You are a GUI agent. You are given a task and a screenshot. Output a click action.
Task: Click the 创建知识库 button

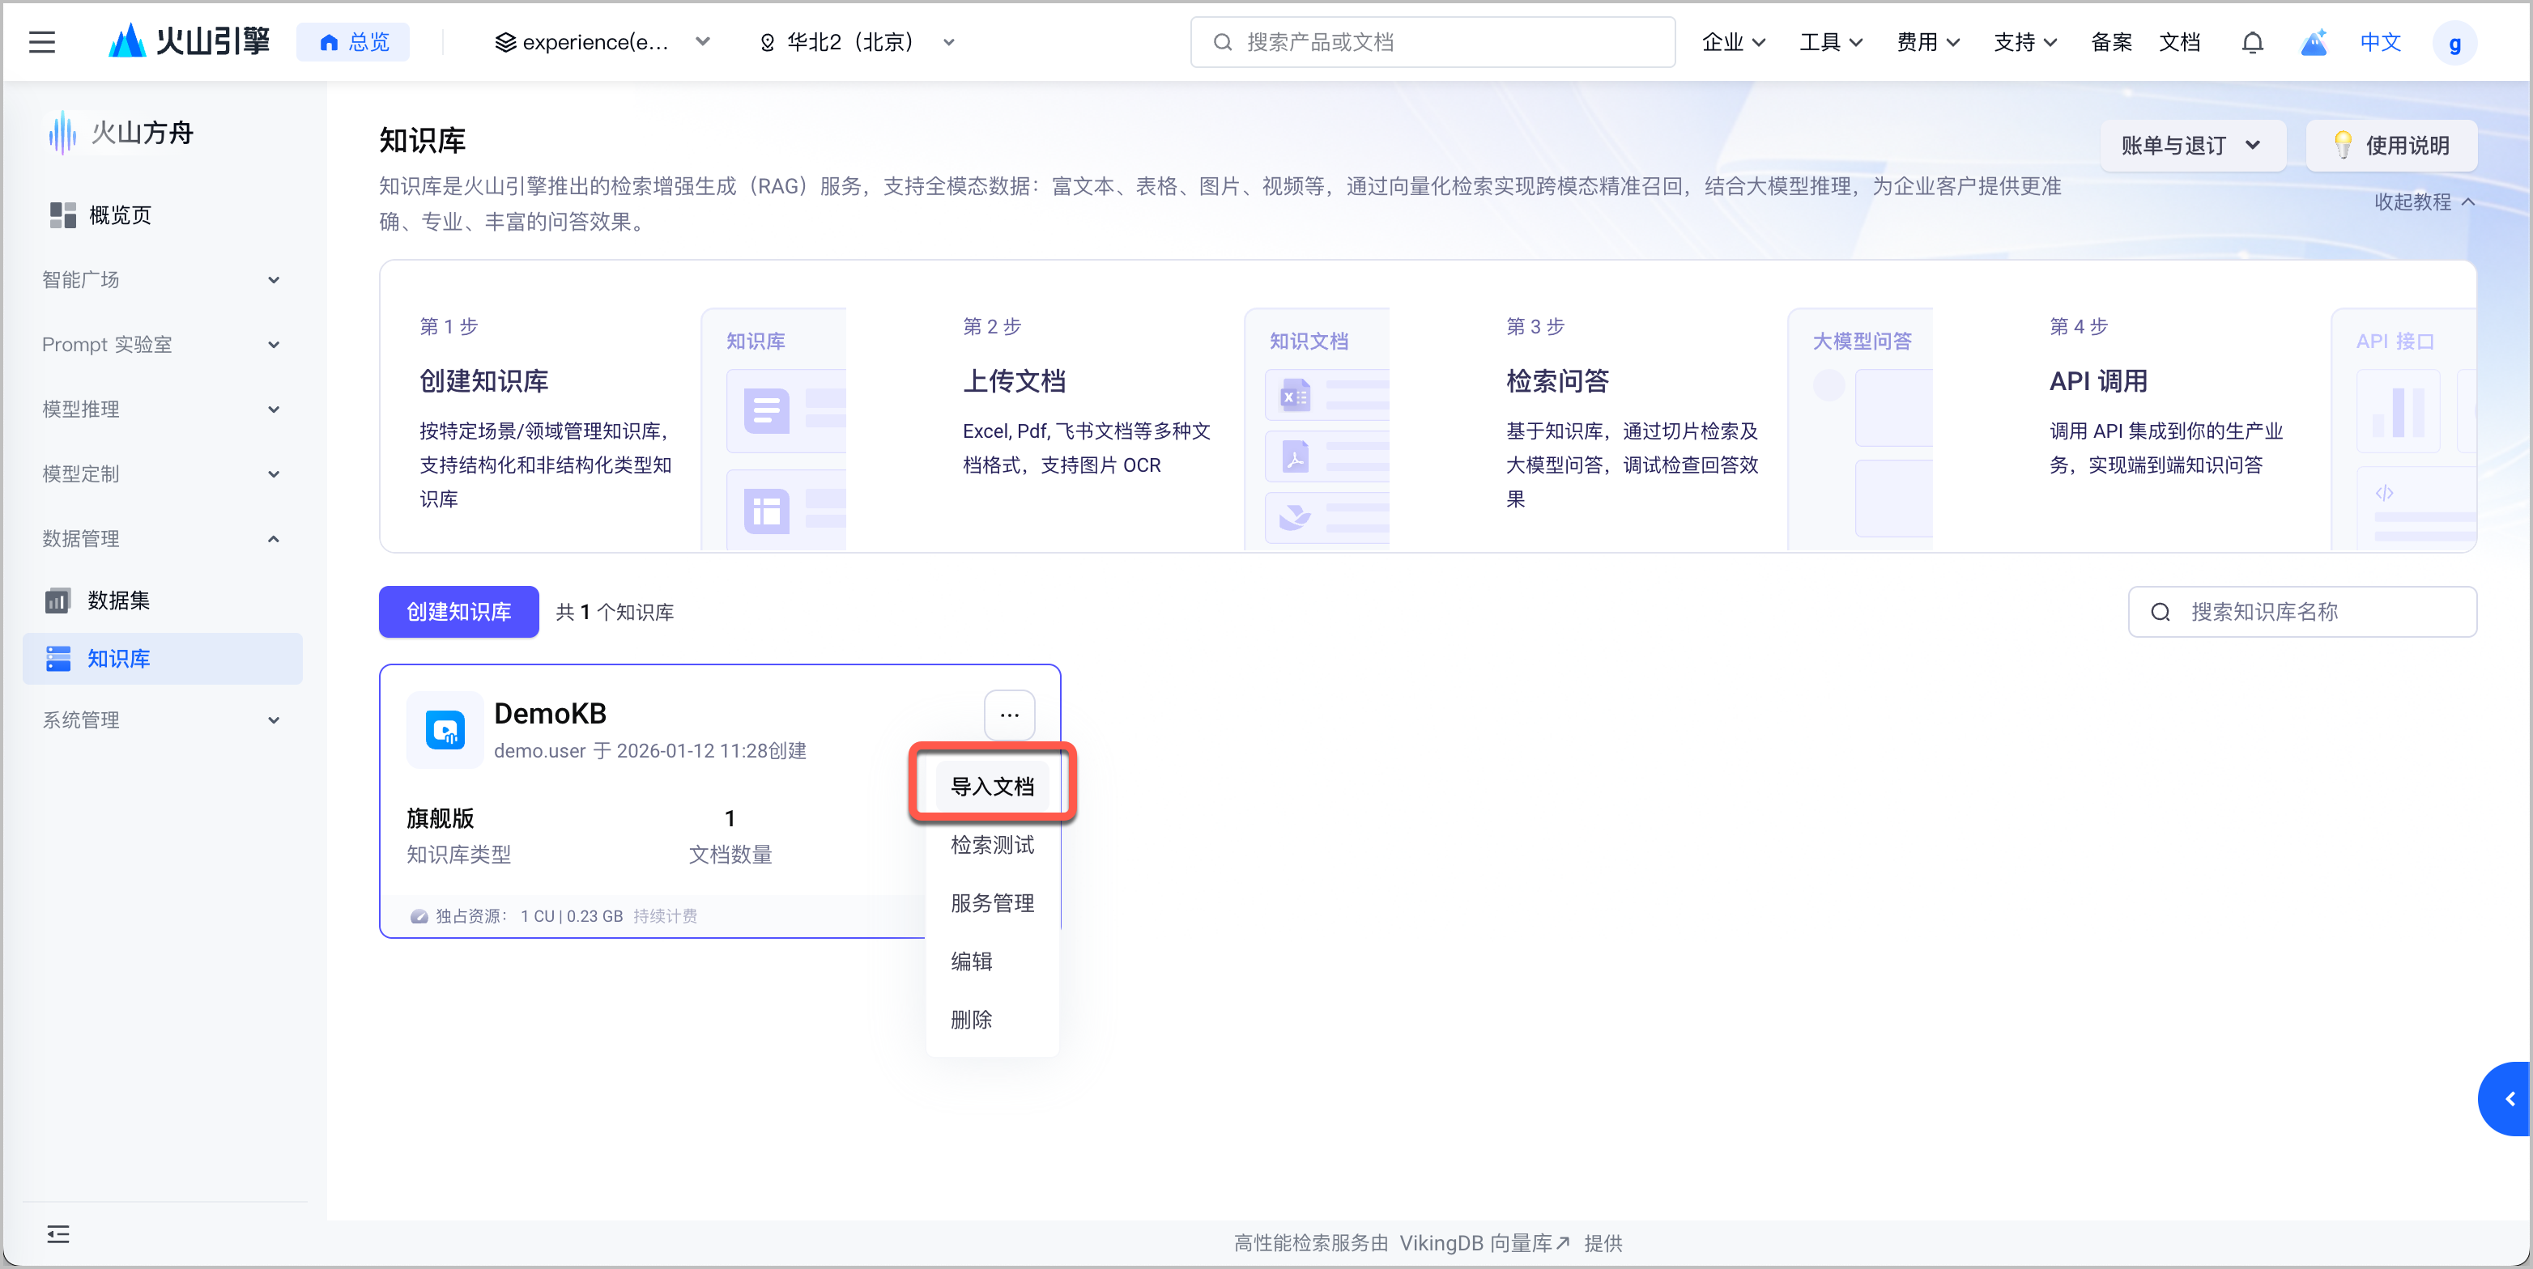[458, 611]
